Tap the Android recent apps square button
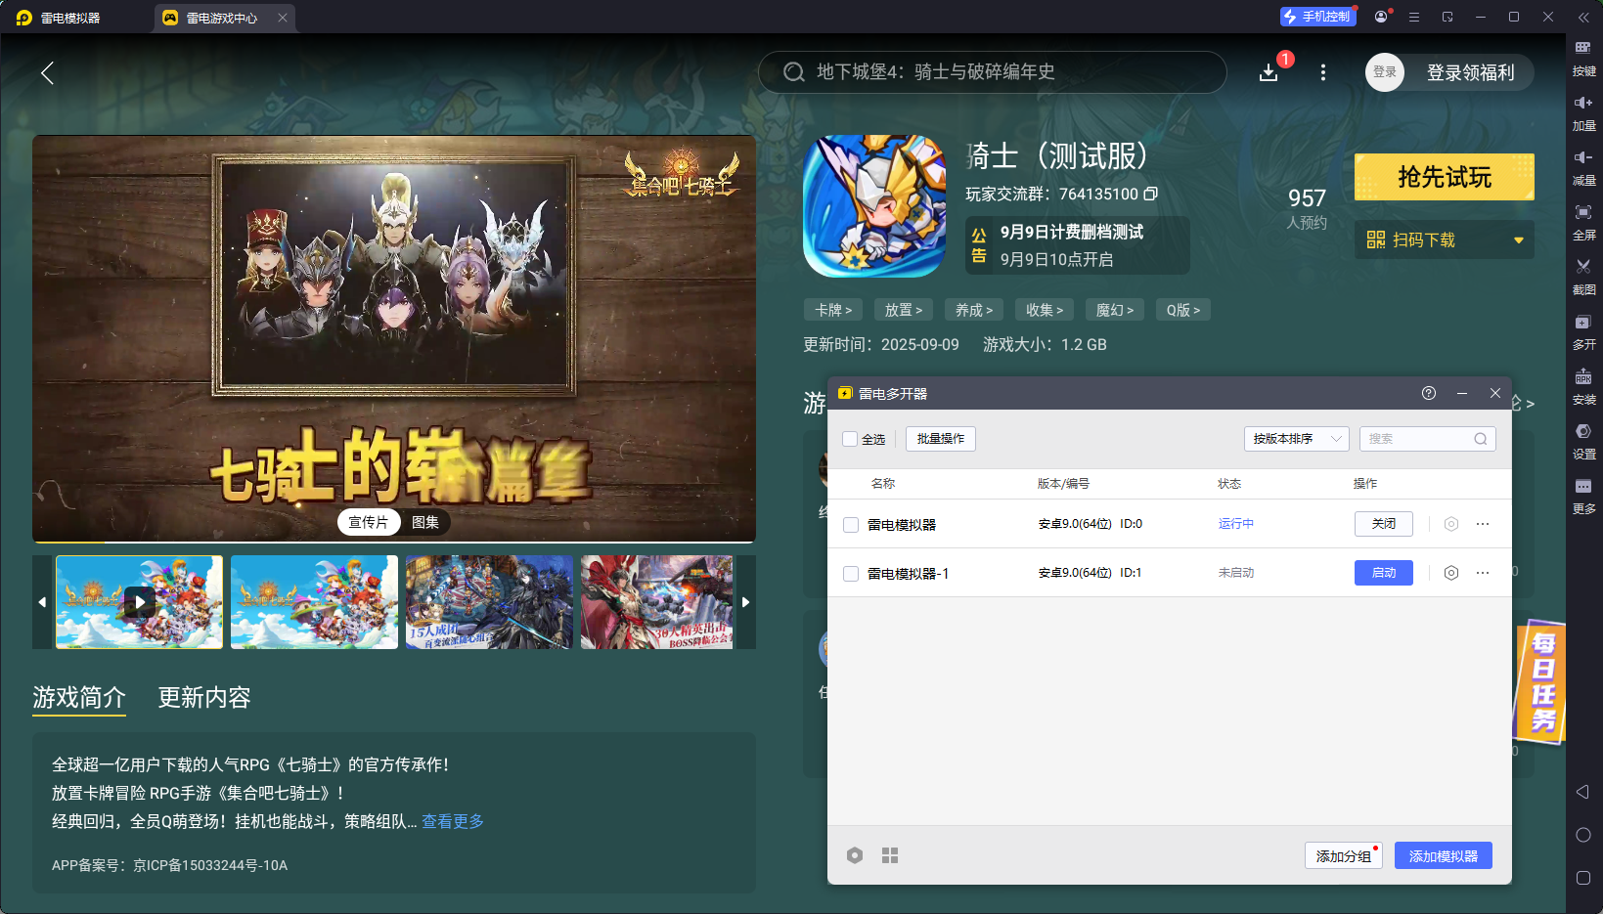 1583,878
